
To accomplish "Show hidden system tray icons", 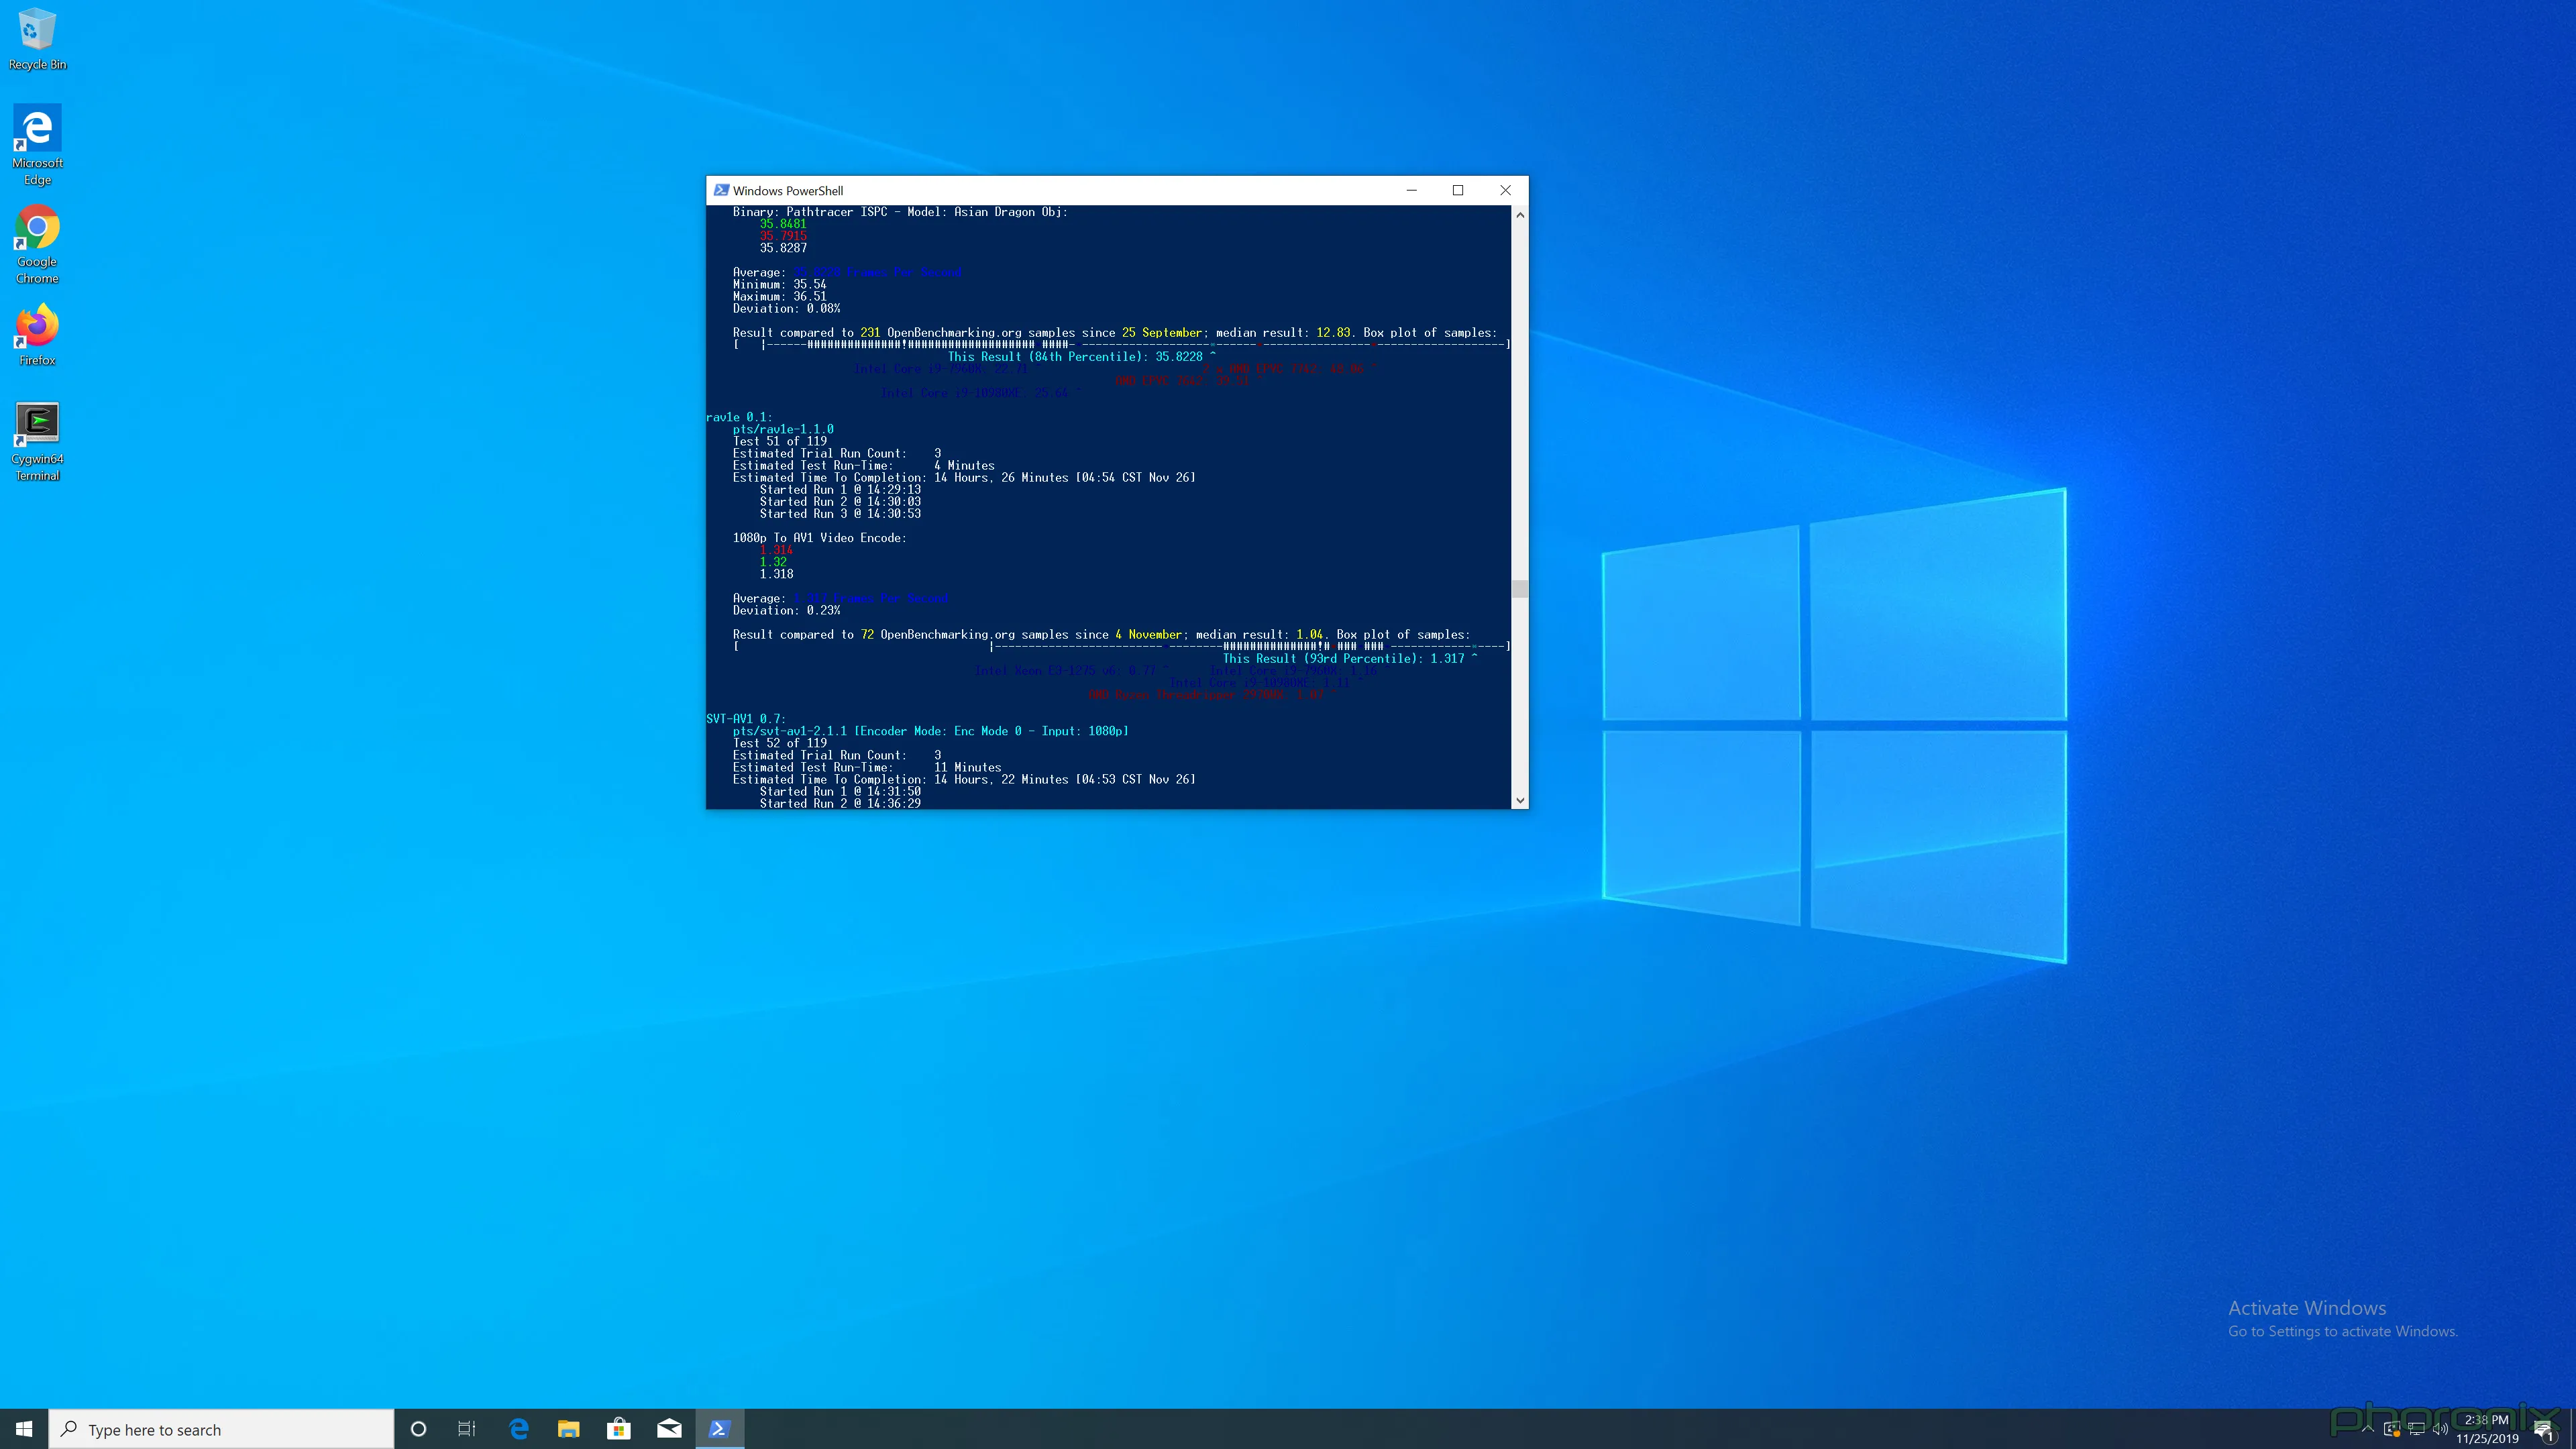I will coord(2367,1429).
